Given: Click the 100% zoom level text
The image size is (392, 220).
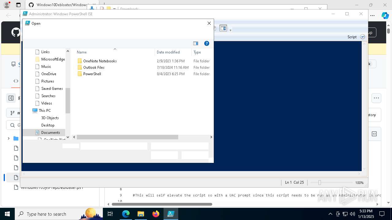Looking at the screenshot, I should coord(359,183).
